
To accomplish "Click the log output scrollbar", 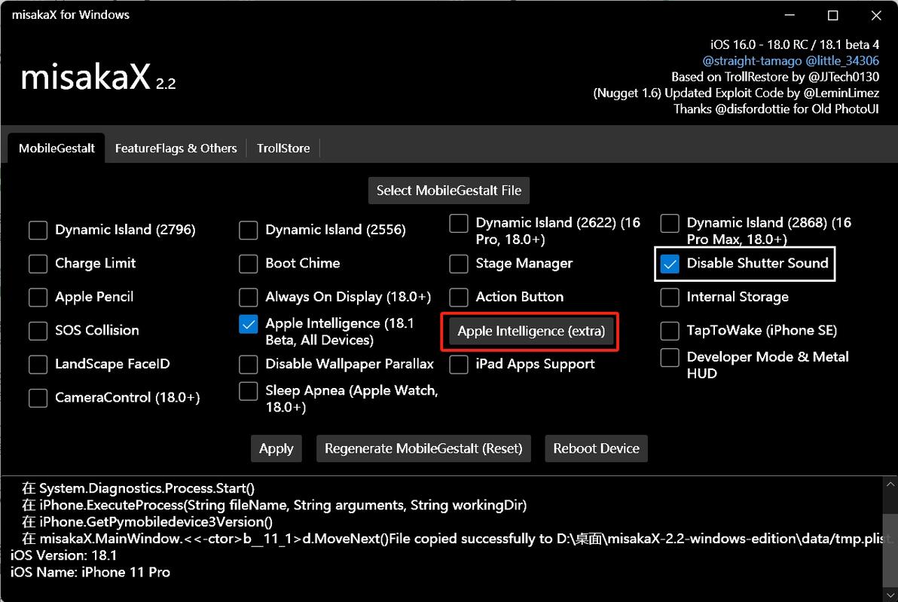I will click(890, 527).
